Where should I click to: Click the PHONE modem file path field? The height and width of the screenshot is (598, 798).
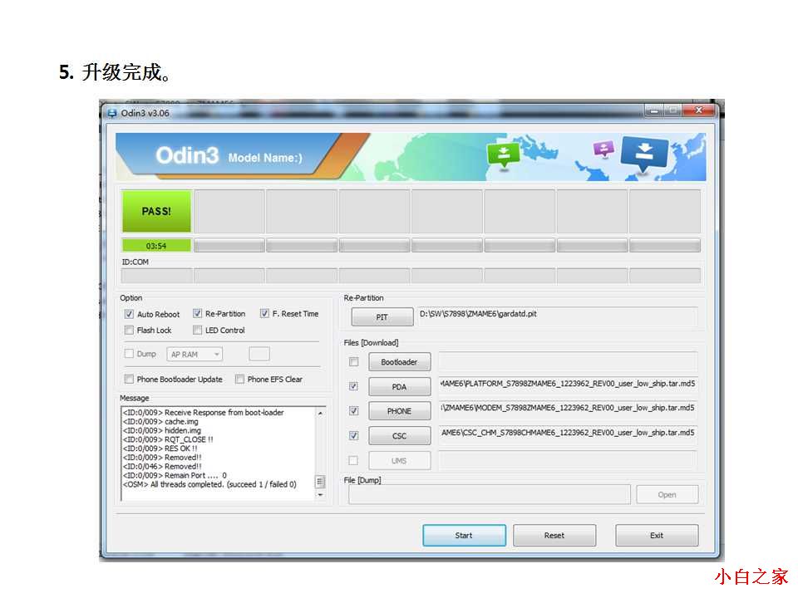568,409
